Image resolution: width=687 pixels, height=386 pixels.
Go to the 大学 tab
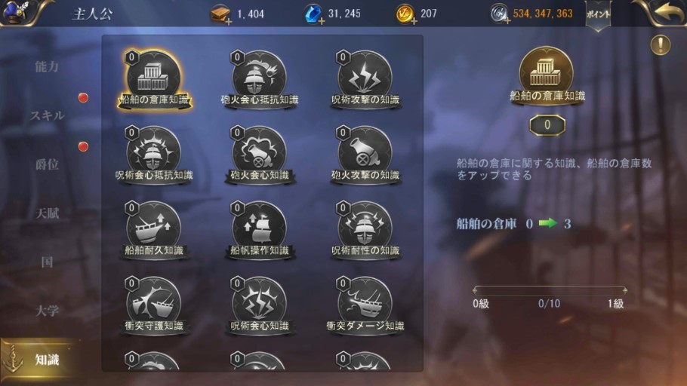(x=47, y=311)
